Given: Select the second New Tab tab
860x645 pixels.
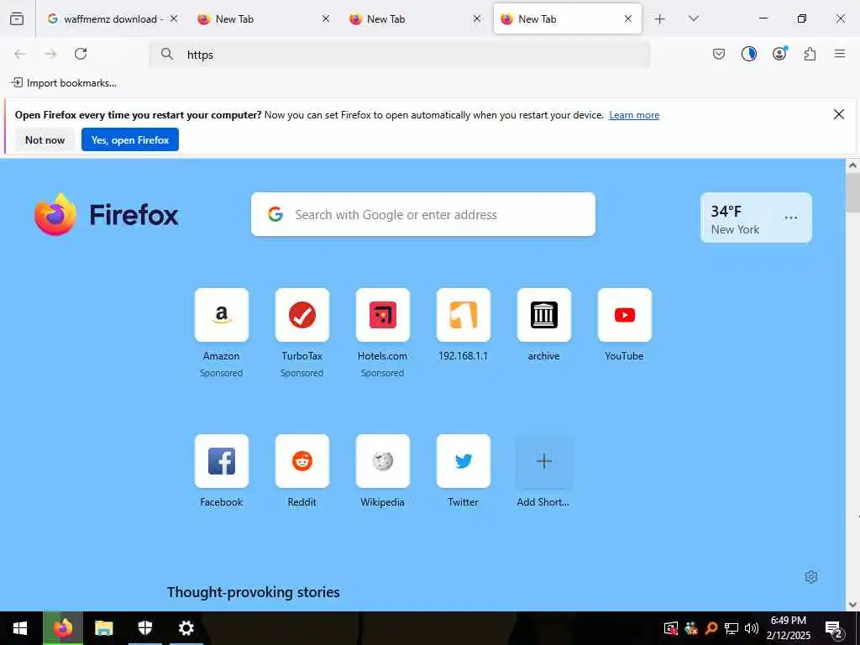Looking at the screenshot, I should tap(415, 18).
